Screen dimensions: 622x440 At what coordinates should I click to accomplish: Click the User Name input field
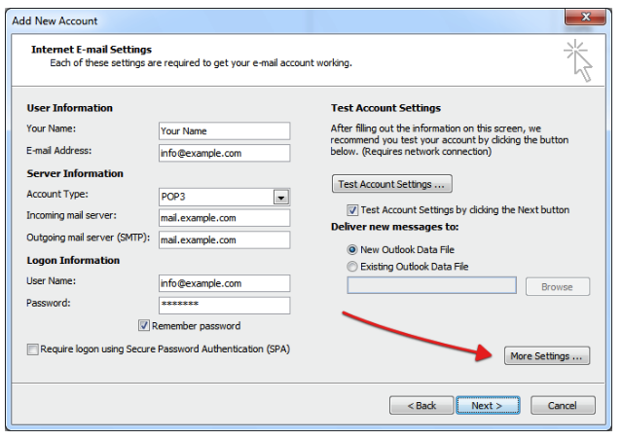click(x=224, y=283)
